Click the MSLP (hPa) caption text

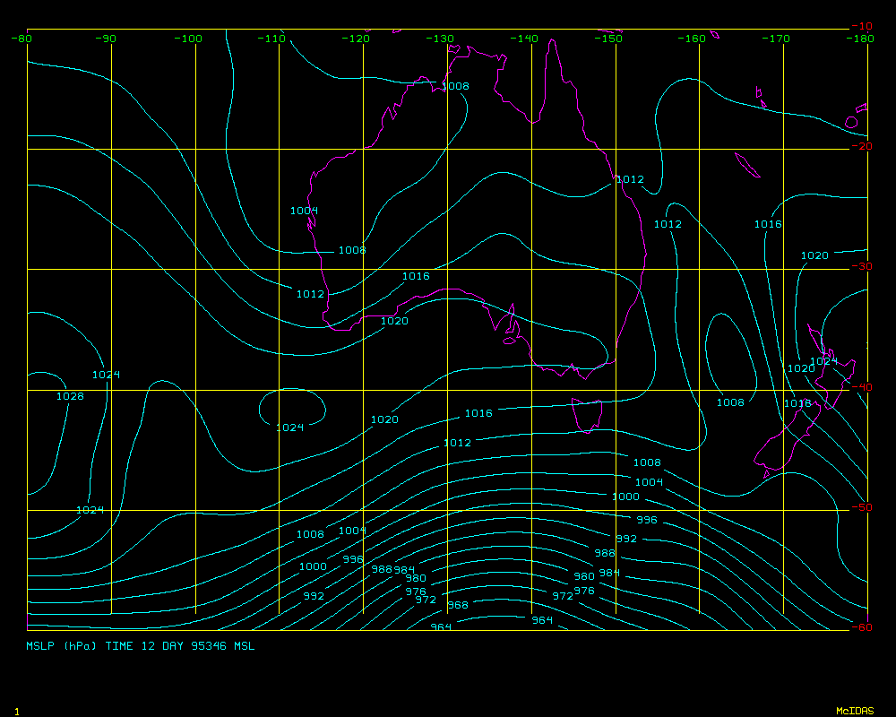[62, 645]
